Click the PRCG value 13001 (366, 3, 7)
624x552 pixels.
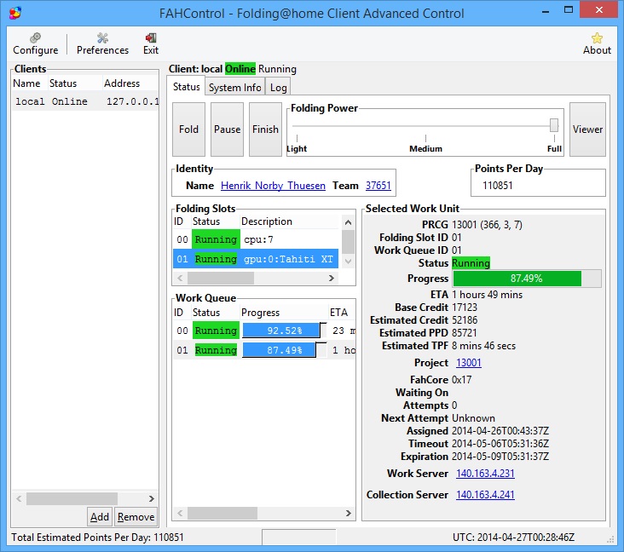pyautogui.click(x=487, y=225)
